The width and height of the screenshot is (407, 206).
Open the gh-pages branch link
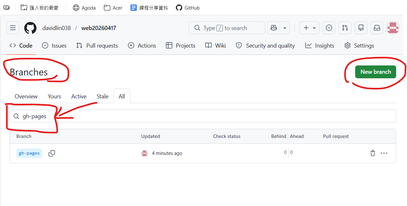click(x=29, y=153)
